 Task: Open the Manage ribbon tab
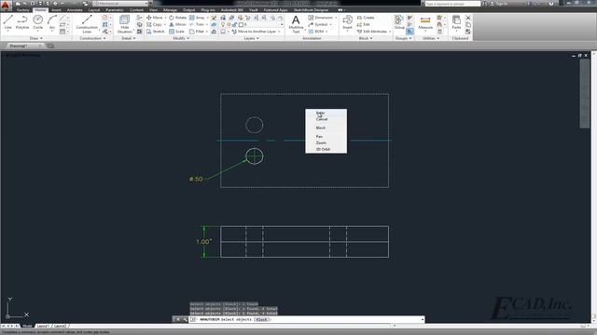pos(170,10)
